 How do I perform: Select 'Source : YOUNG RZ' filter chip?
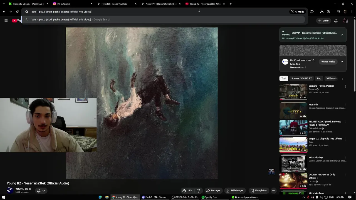tap(301, 78)
